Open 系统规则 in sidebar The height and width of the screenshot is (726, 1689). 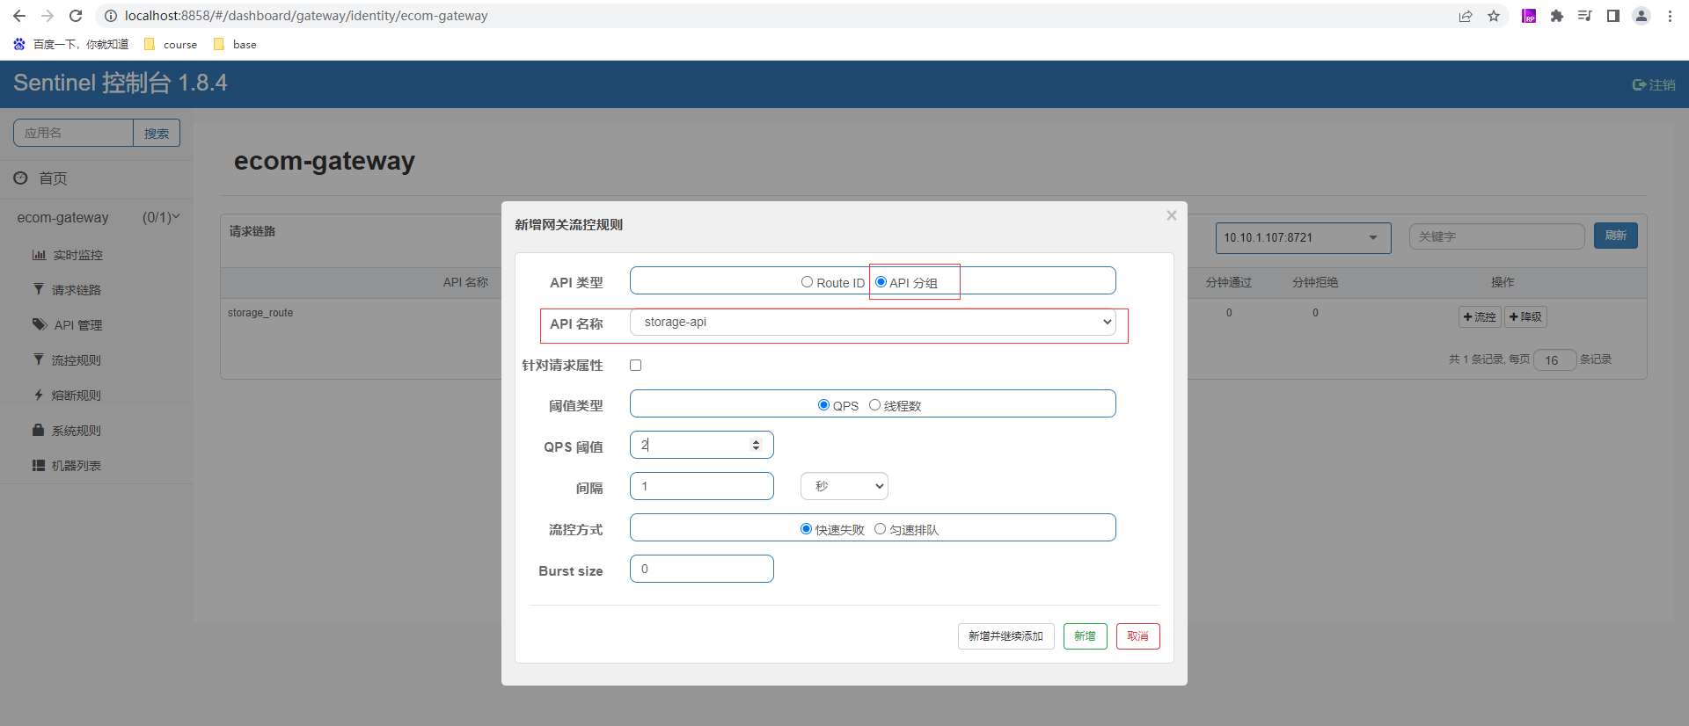67,431
